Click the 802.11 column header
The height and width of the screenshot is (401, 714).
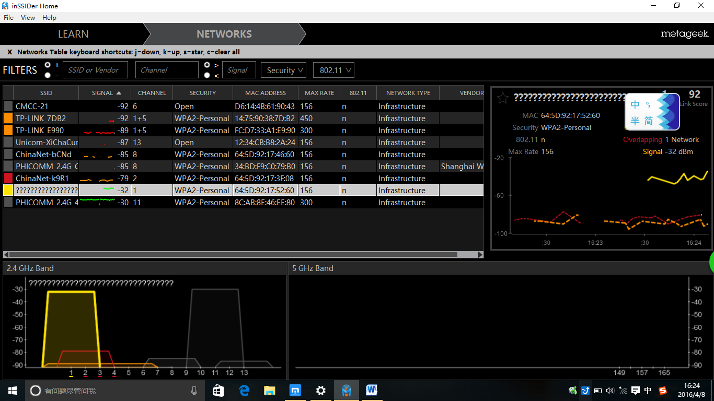[x=358, y=93]
